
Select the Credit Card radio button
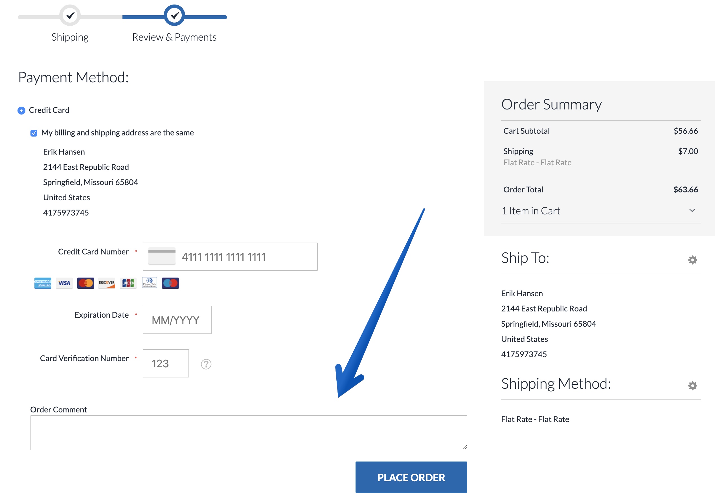(x=21, y=110)
